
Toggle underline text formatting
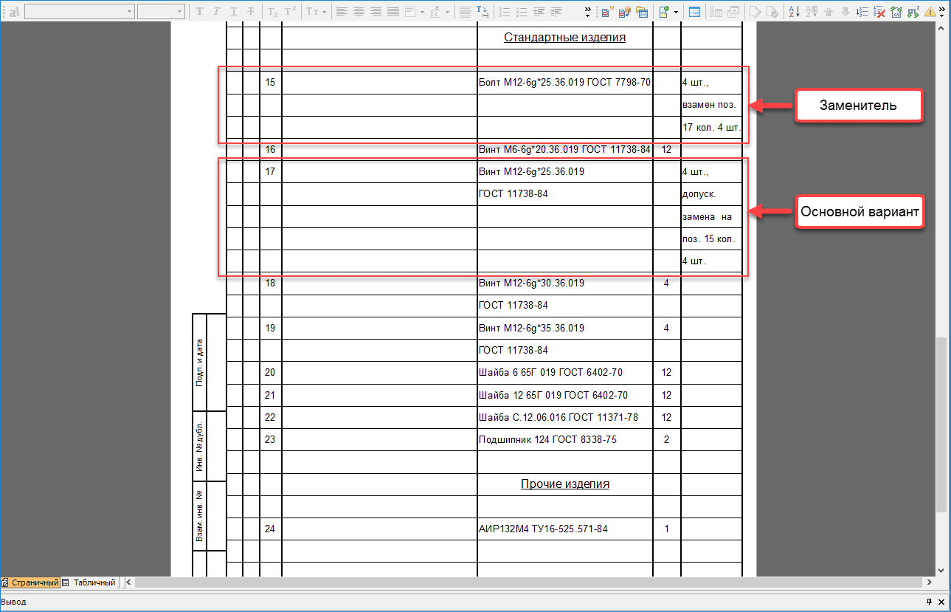pos(234,12)
